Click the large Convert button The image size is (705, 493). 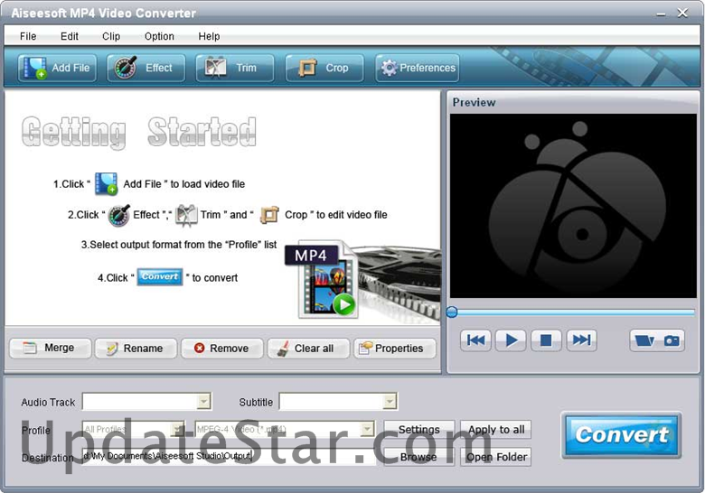621,435
